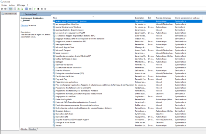Select Journaux & alertes de performance
The image size is (206, 134).
tap(127, 30)
